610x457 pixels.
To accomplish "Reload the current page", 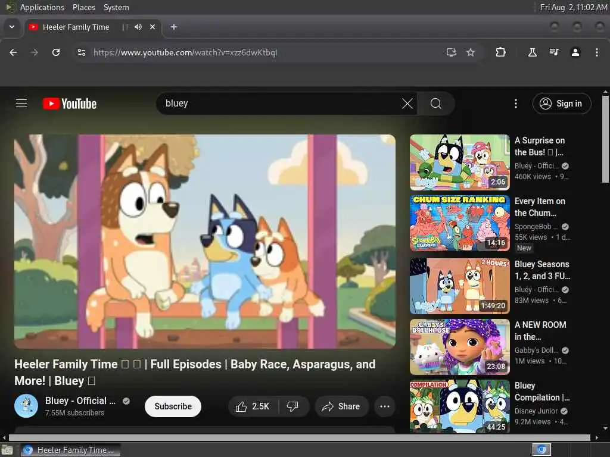I will coord(56,52).
